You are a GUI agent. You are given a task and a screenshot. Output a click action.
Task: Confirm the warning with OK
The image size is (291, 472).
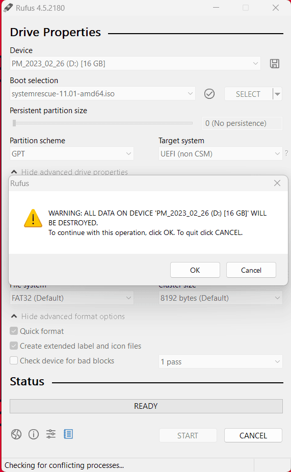(x=195, y=270)
